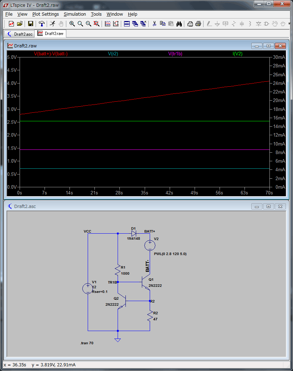Click the D1 diode symbol
This screenshot has height=371, width=293.
click(134, 234)
